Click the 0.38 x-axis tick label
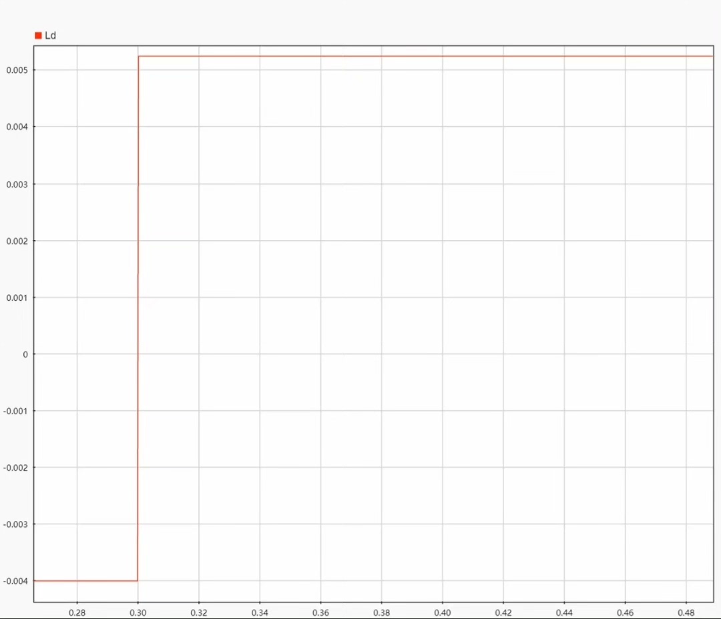This screenshot has width=721, height=619. pos(382,612)
